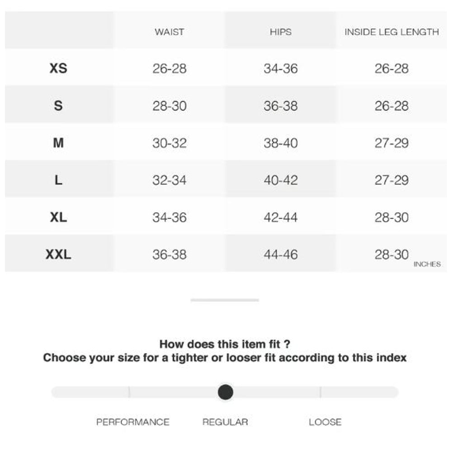Screen dimensions: 452x452
Task: Pick the XXL size row label
Action: tap(58, 254)
